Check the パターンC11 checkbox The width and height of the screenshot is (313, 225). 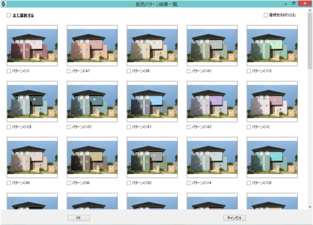[x=9, y=71]
